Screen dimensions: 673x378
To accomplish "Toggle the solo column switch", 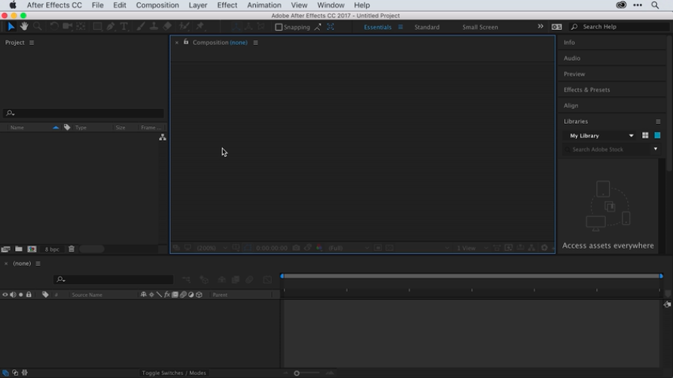I will (20, 295).
